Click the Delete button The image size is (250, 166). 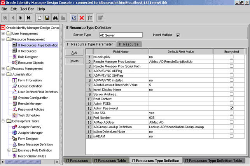[x=74, y=61]
